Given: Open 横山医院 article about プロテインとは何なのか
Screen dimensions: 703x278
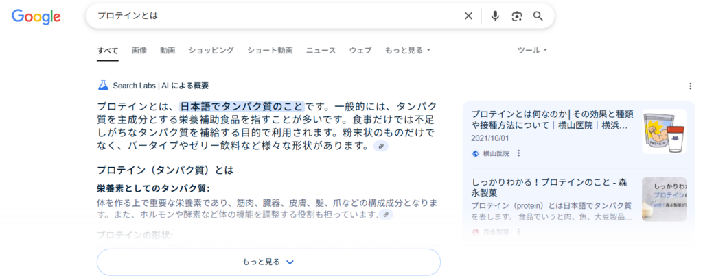Looking at the screenshot, I should (553, 120).
